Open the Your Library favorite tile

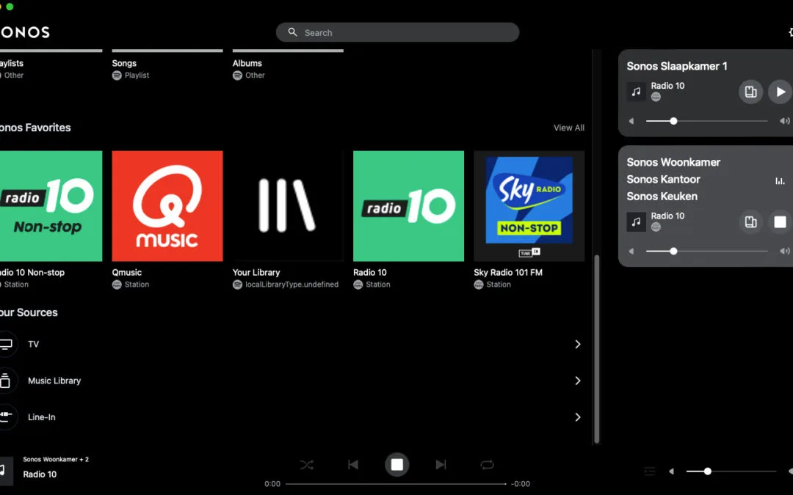[x=288, y=206]
